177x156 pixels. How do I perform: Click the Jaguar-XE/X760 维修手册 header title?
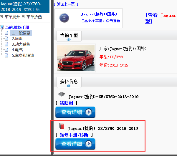coord(21,7)
